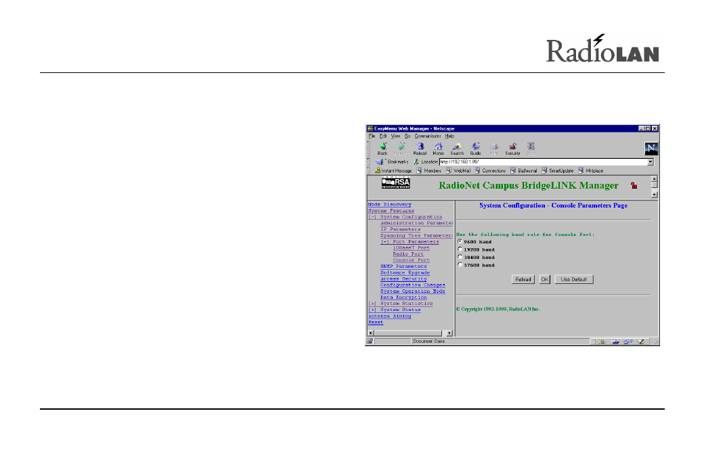Screen dimensions: 704x455
Task: Open the Data Encryption link
Action: coord(403,297)
